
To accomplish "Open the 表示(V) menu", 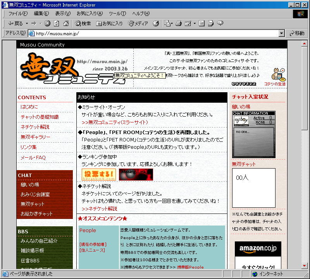I will (63, 14).
